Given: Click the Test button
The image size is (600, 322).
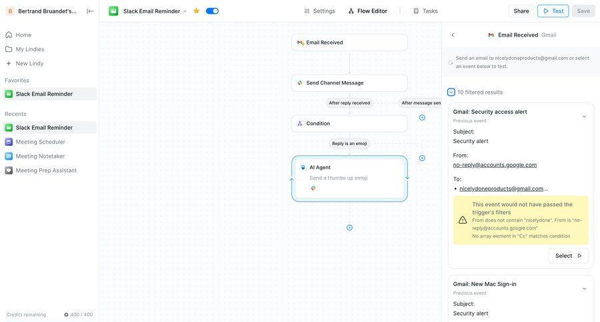Looking at the screenshot, I should click(553, 11).
